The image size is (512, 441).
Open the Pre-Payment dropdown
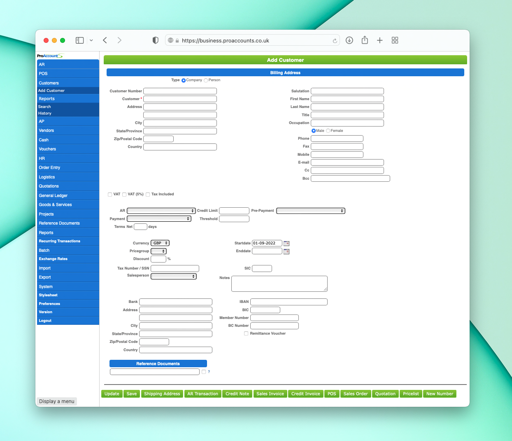pyautogui.click(x=311, y=211)
